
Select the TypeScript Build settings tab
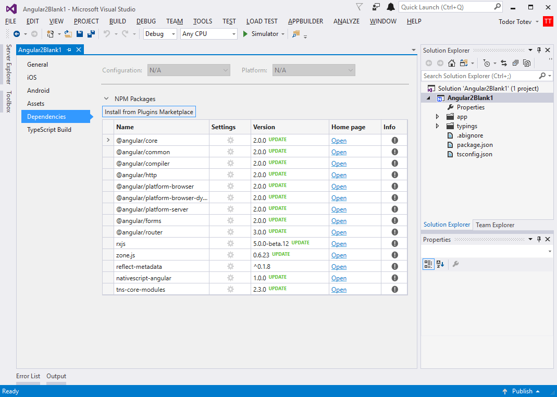(49, 130)
